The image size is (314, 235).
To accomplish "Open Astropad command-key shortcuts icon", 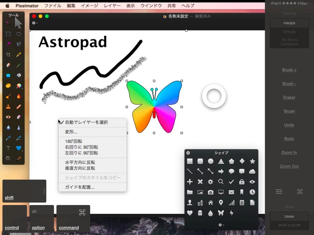I will click(x=300, y=192).
